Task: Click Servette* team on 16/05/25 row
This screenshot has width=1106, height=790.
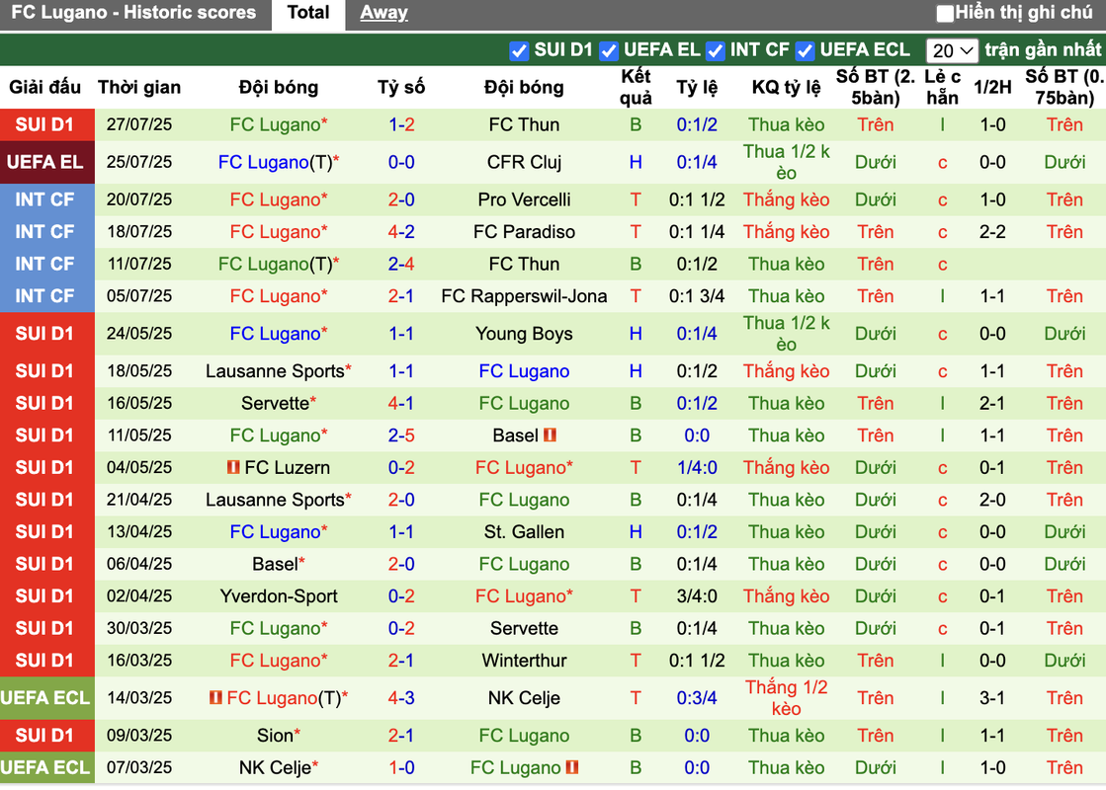Action: pyautogui.click(x=279, y=403)
